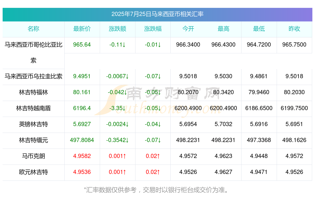Image resolution: width=315 pixels, height=198 pixels.
Task: Click low value 4.9471
Action: click(x=259, y=172)
